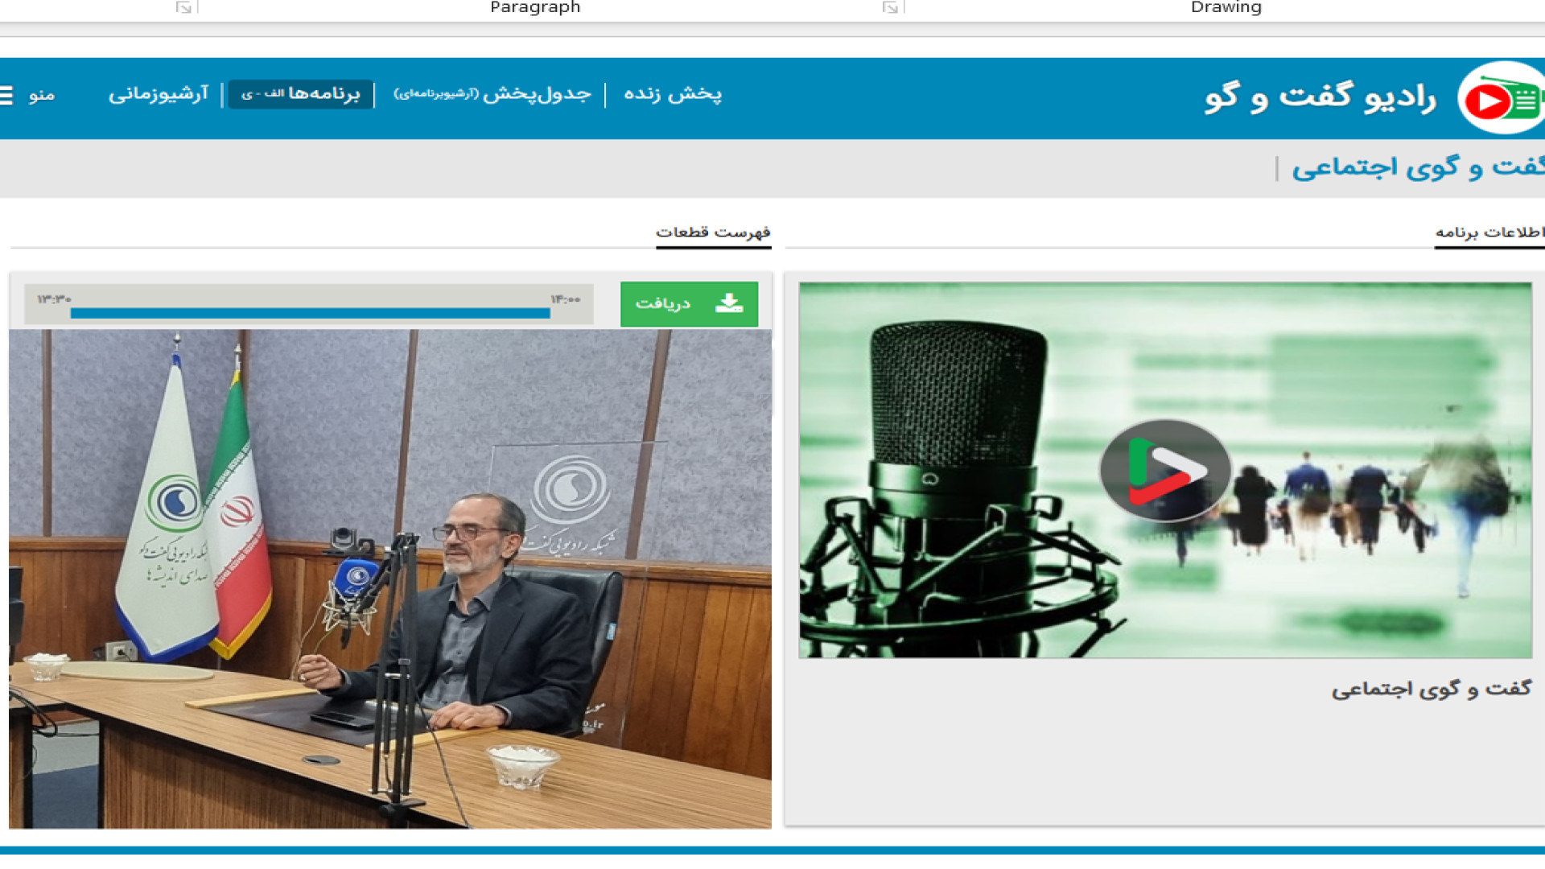1545x869 pixels.
Task: Click the microphone program thumbnail image
Action: [x=1165, y=470]
